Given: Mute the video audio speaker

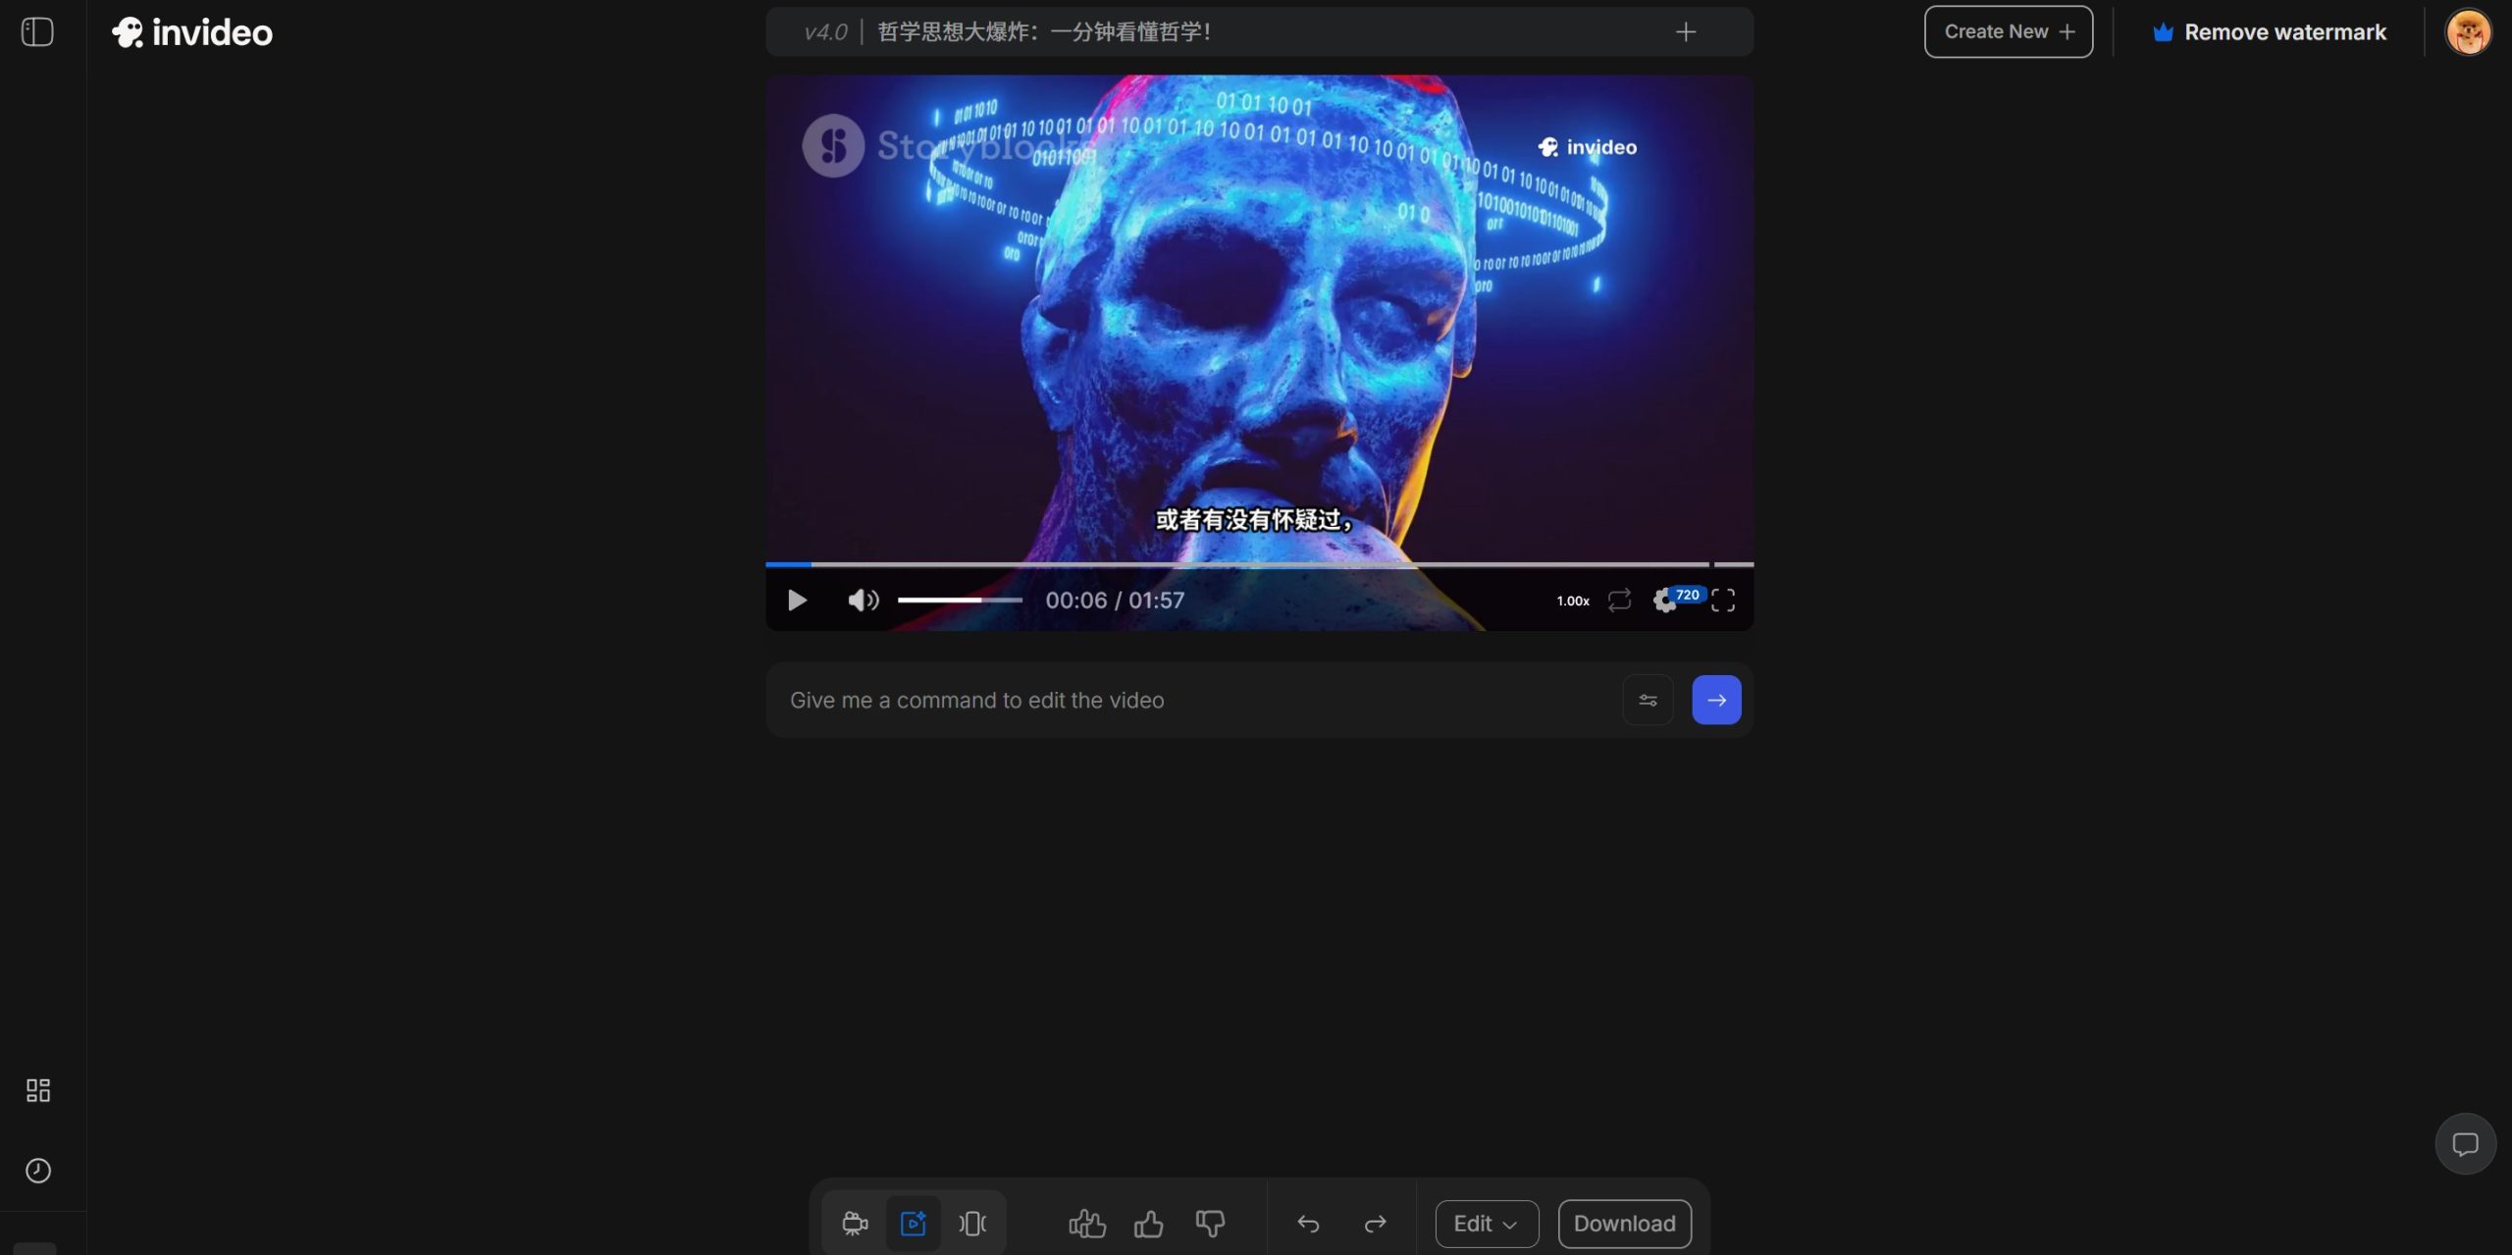Looking at the screenshot, I should point(863,600).
